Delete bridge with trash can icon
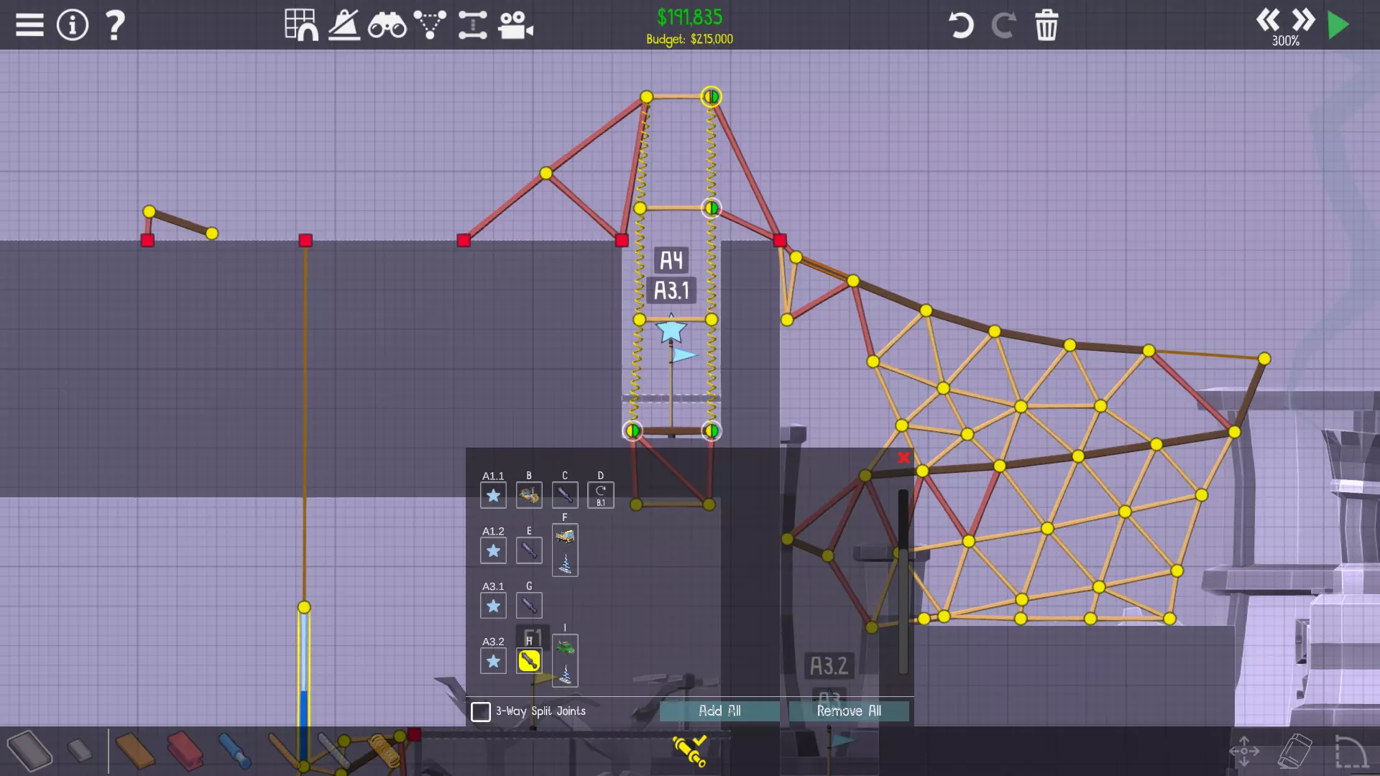This screenshot has width=1380, height=776. (x=1046, y=25)
